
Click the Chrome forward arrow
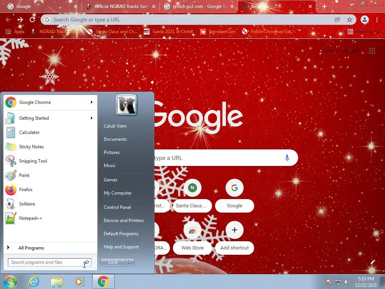coord(20,20)
